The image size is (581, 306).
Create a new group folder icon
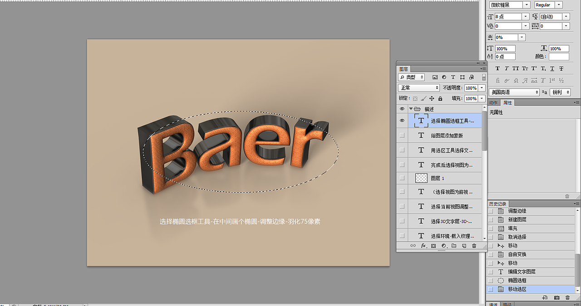point(454,246)
